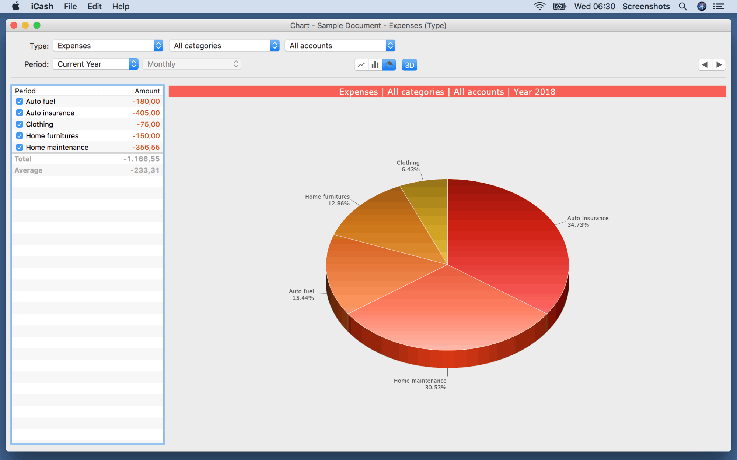Switch to pie chart view
The height and width of the screenshot is (460, 737).
[x=388, y=65]
